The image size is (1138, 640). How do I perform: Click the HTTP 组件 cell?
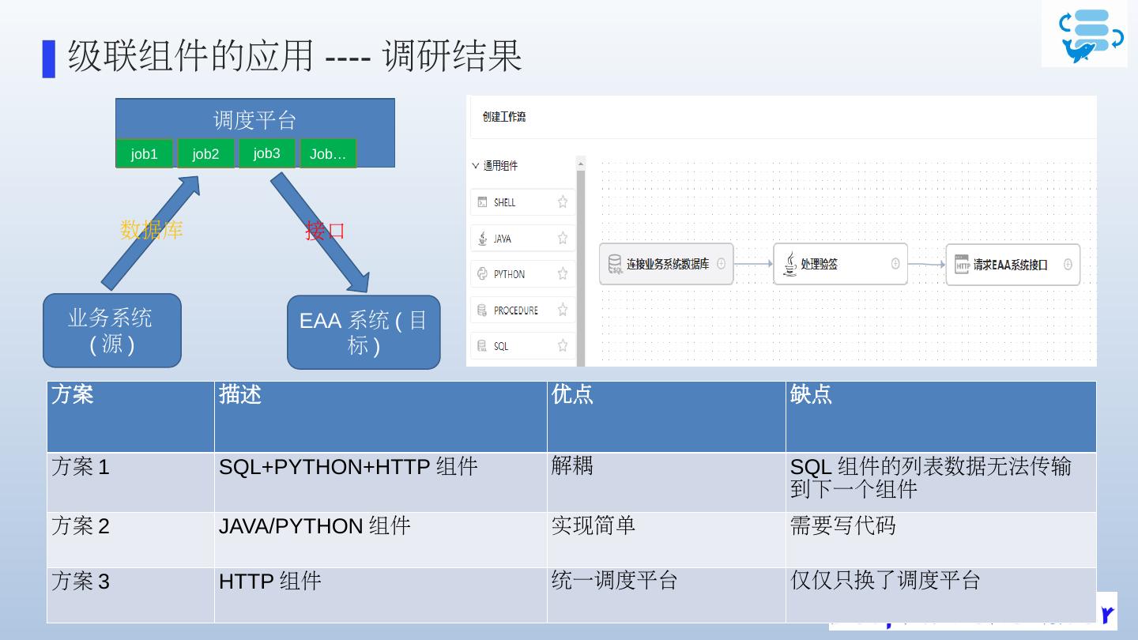click(x=380, y=595)
